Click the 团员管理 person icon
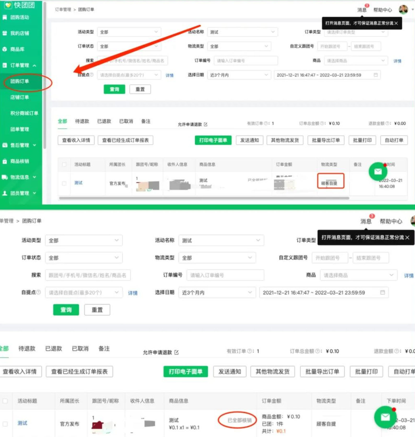Image resolution: width=415 pixels, height=437 pixels. [x=5, y=193]
